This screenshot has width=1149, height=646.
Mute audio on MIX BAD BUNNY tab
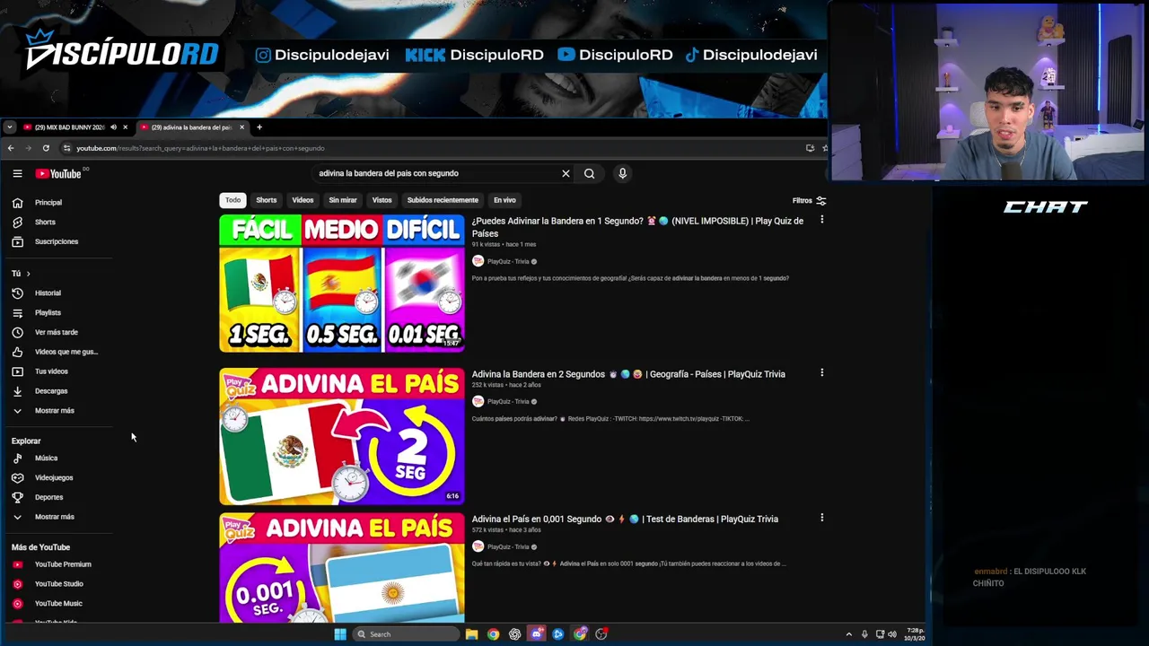tap(113, 127)
